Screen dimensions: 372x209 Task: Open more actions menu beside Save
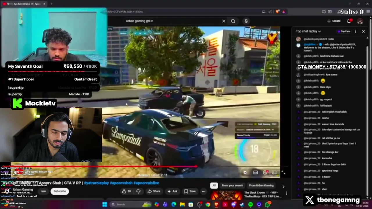point(203,191)
